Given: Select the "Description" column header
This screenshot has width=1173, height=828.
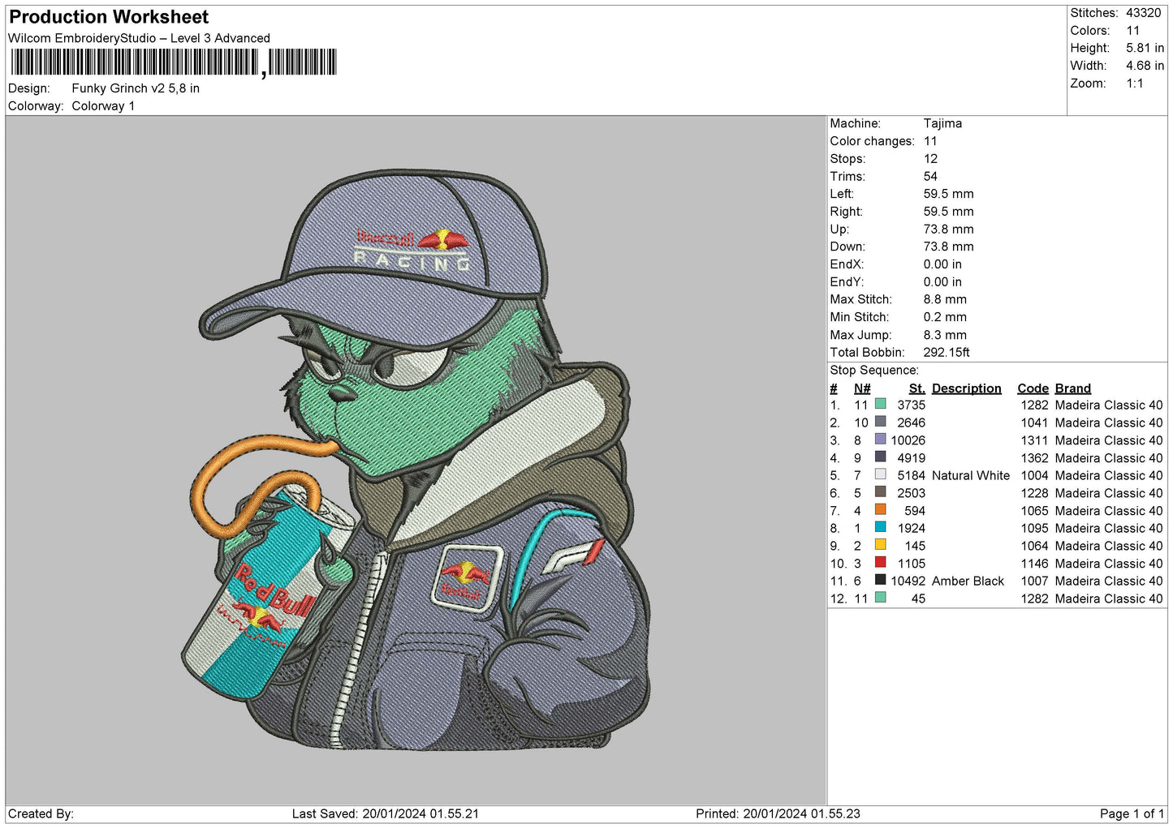Looking at the screenshot, I should click(967, 388).
